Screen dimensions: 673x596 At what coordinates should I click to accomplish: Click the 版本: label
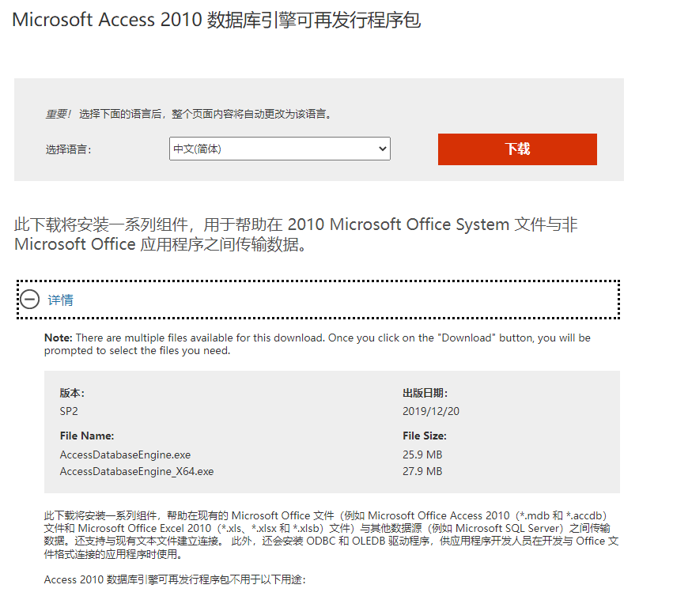[72, 393]
